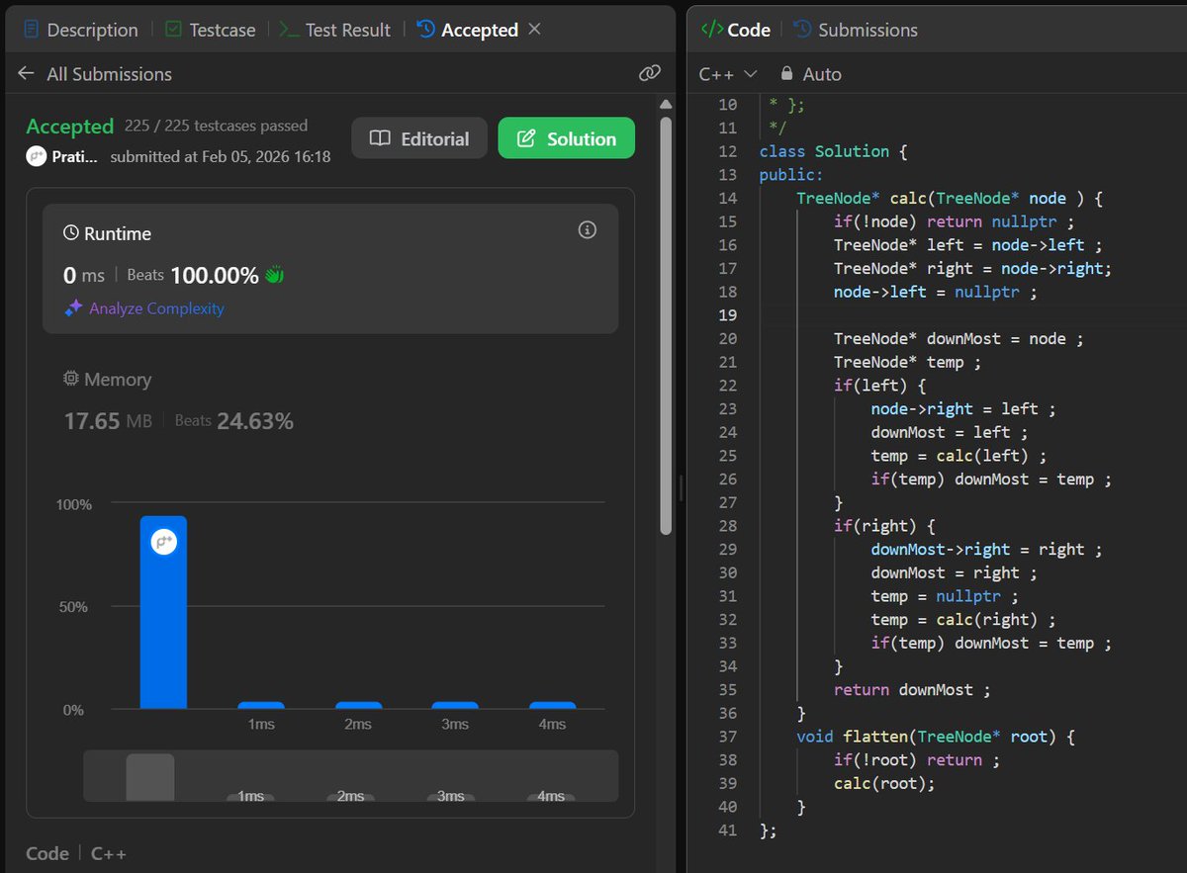The width and height of the screenshot is (1187, 873).
Task: Click 'submitted at Feb 05, 2026 16:18' text
Action: pos(221,156)
